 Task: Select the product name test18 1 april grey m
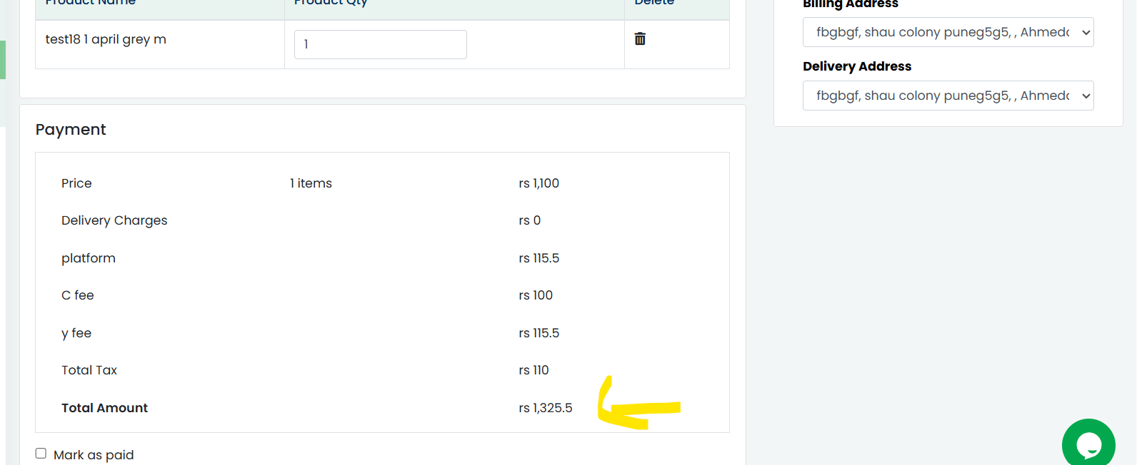tap(106, 39)
